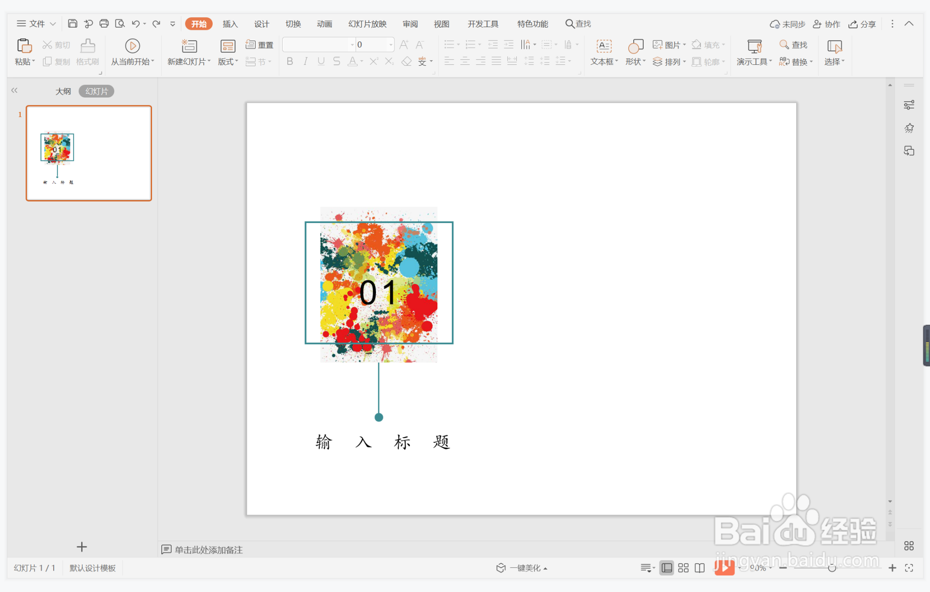Click One-click Beautify button

click(x=521, y=568)
